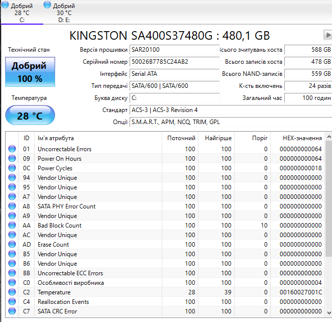This screenshot has width=332, height=322.
Task: Click the C: tab status orb icon
Action: pyautogui.click(x=6, y=5)
